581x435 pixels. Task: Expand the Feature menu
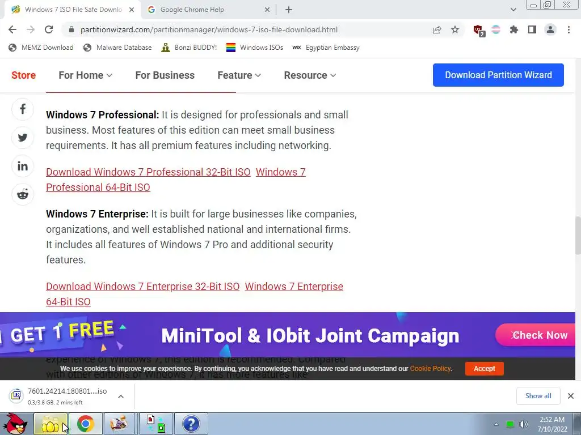pyautogui.click(x=239, y=75)
